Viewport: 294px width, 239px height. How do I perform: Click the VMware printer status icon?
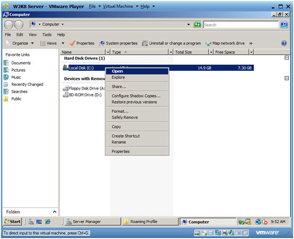tap(225, 233)
